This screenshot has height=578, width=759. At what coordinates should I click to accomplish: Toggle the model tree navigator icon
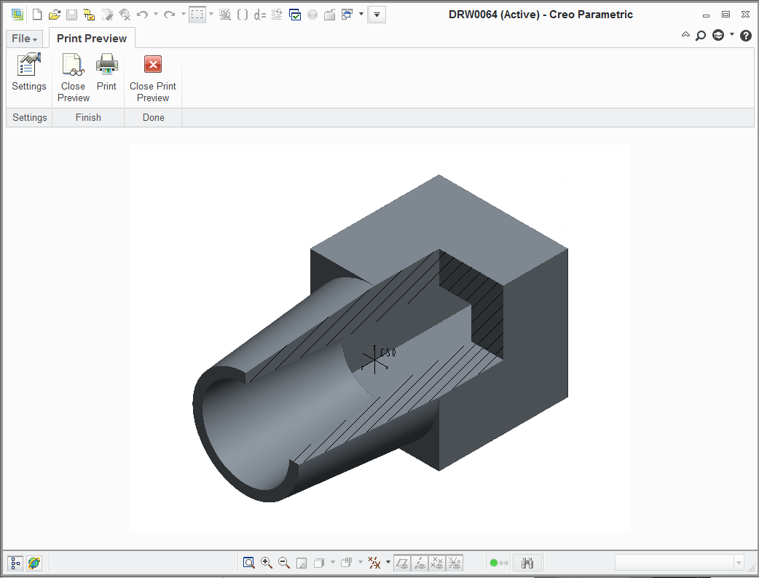(x=15, y=563)
